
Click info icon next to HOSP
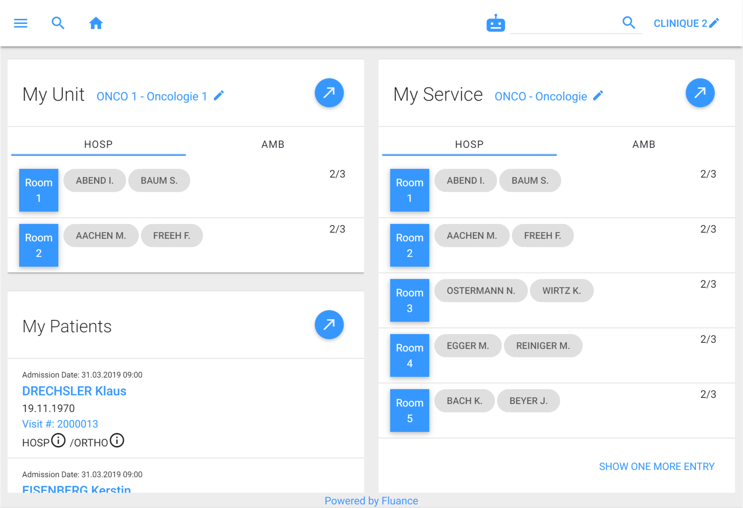click(58, 440)
